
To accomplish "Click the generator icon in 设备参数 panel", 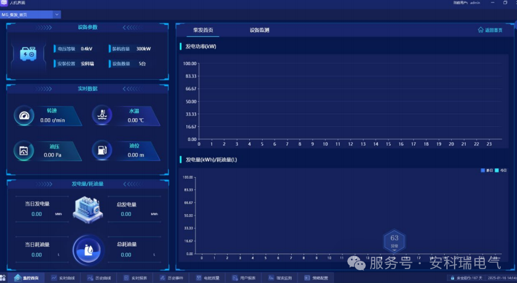I will (28, 54).
